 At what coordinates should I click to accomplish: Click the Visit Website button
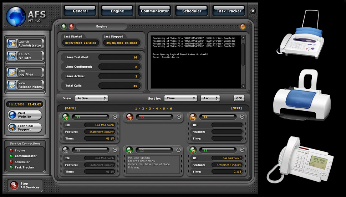tap(25, 115)
